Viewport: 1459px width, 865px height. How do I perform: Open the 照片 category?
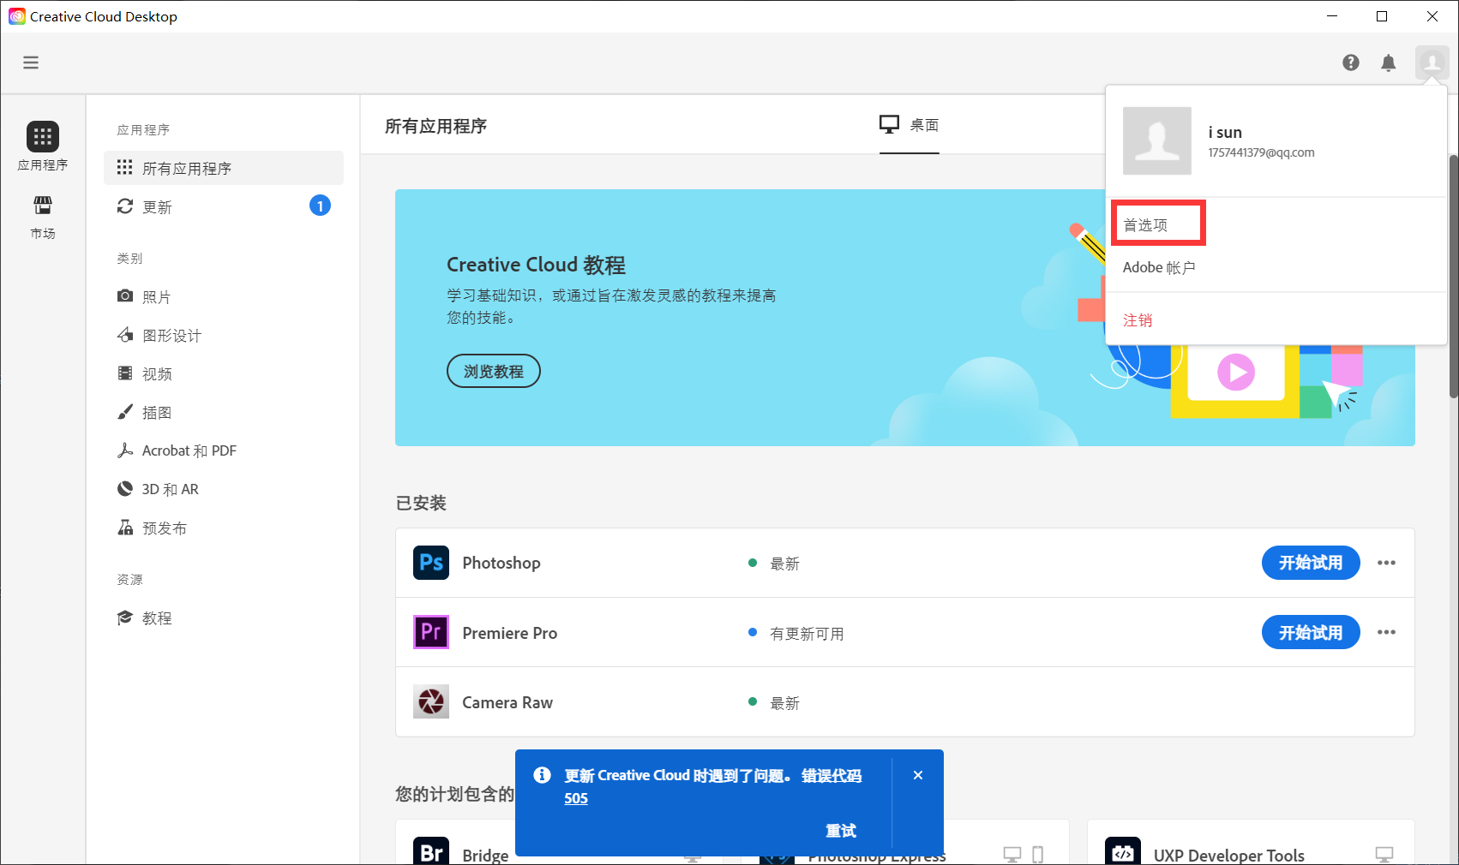click(155, 296)
